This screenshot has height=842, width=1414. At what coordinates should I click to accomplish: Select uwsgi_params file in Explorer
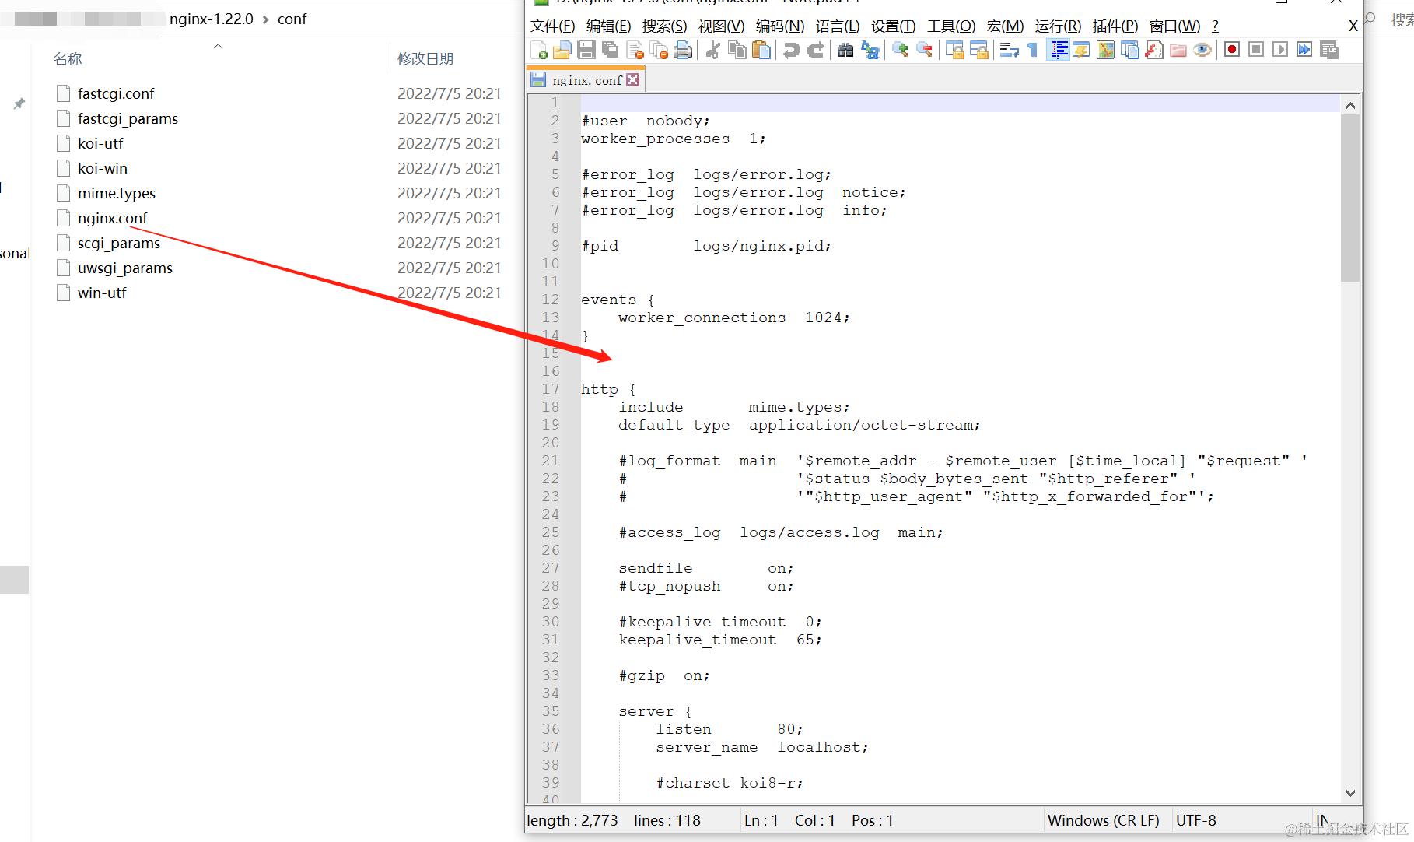125,268
